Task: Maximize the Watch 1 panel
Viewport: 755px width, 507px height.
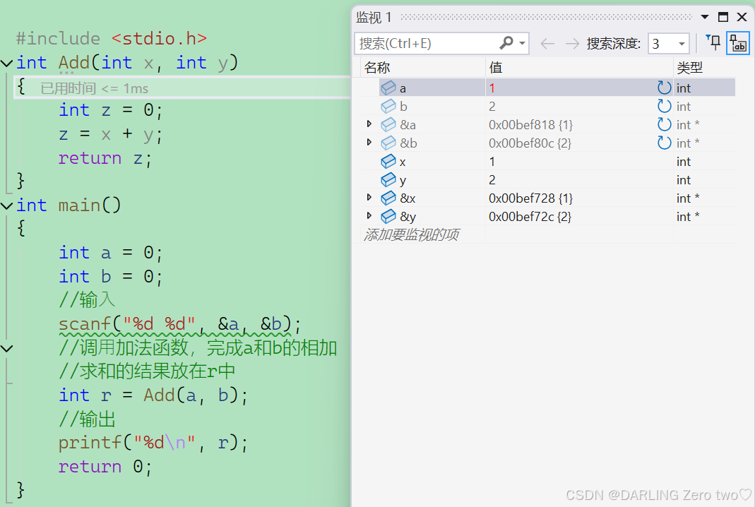Action: click(x=723, y=17)
